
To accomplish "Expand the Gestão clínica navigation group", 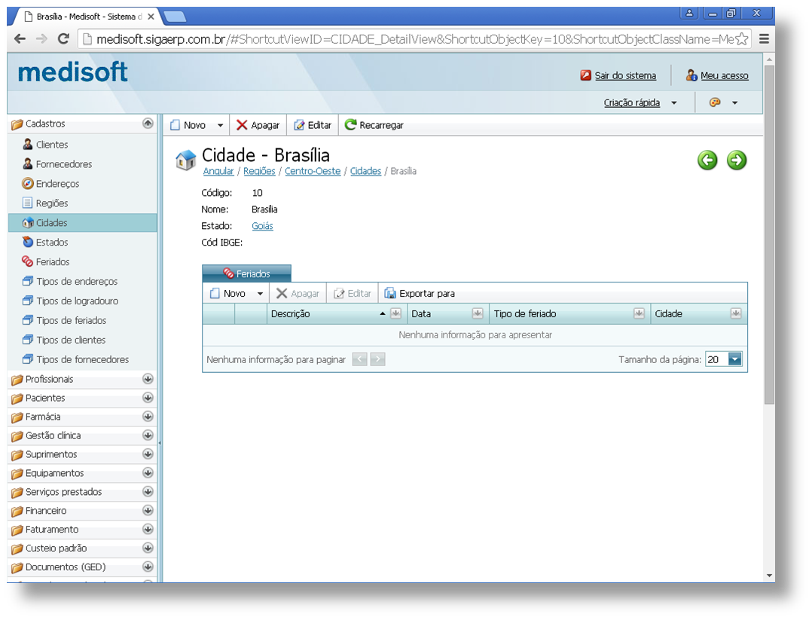I will point(148,435).
